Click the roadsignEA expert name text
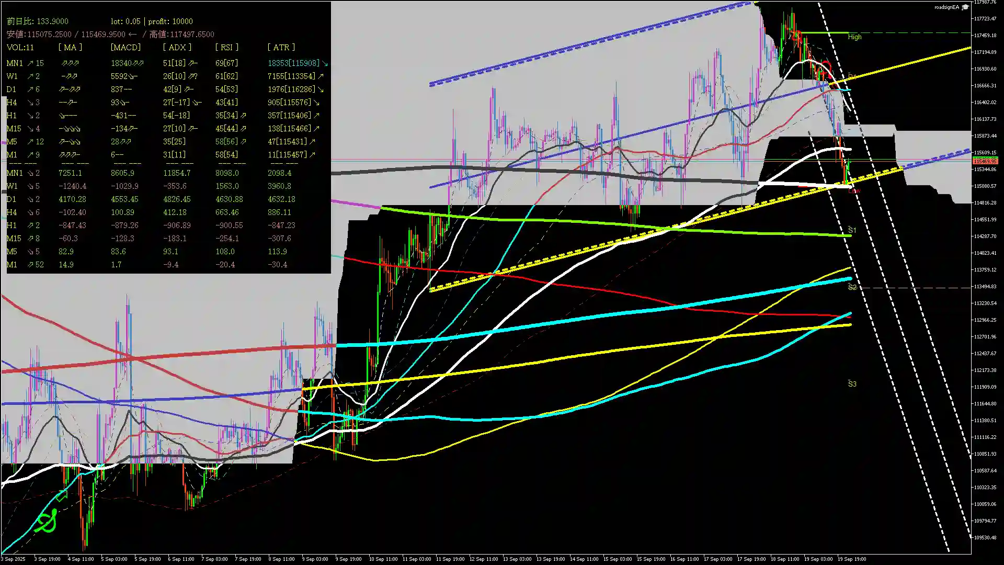The width and height of the screenshot is (1004, 565). pyautogui.click(x=946, y=7)
